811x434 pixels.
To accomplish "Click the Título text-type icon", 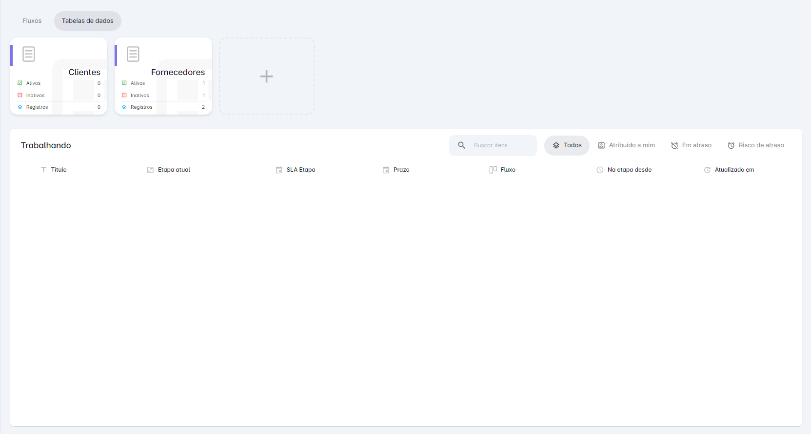I will (43, 170).
